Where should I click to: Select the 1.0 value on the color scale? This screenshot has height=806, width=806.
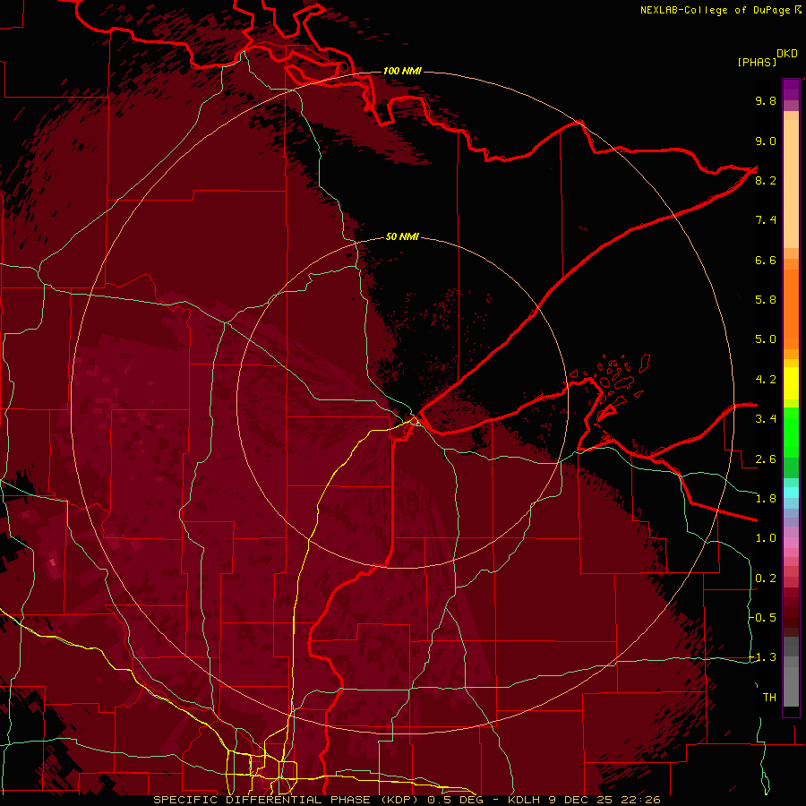[766, 538]
